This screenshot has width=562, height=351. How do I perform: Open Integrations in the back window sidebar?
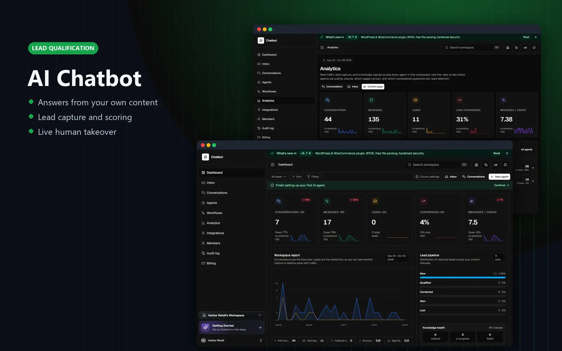[x=285, y=110]
